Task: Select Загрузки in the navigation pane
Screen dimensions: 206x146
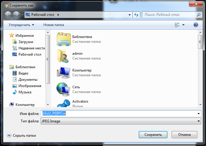Action: pos(26,42)
